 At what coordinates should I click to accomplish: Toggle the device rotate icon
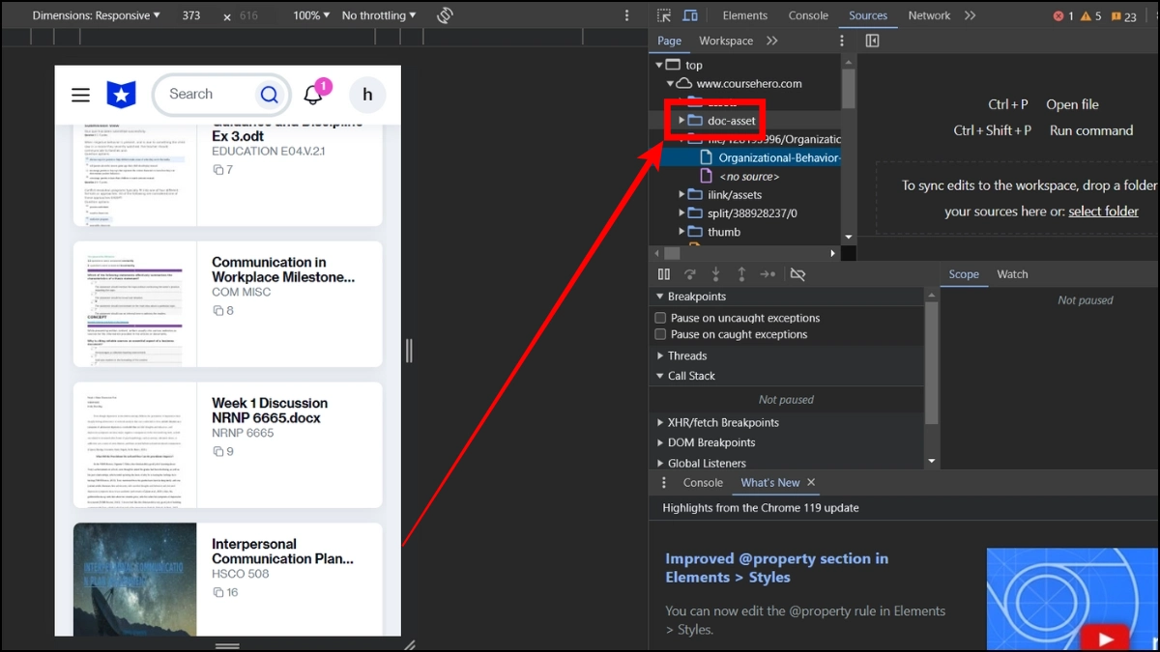(x=445, y=15)
